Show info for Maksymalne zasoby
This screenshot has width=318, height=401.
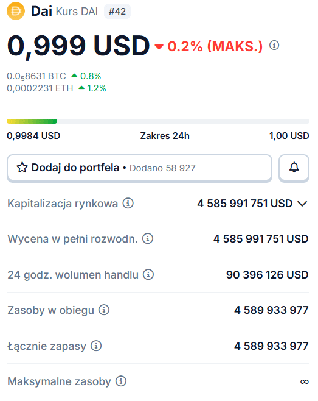click(x=121, y=381)
